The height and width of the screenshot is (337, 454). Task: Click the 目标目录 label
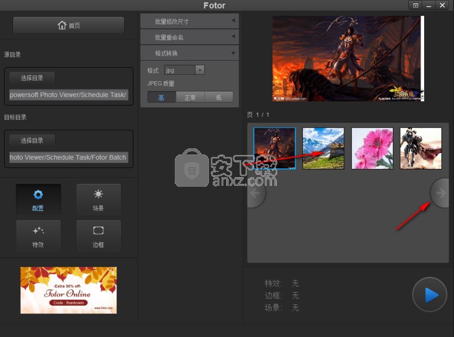(x=15, y=117)
